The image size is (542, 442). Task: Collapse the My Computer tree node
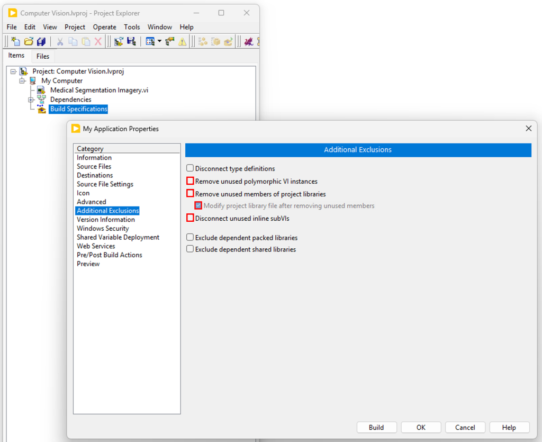pyautogui.click(x=22, y=81)
